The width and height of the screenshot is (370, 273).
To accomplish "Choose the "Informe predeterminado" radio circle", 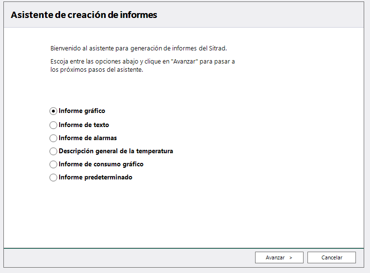I will point(53,177).
